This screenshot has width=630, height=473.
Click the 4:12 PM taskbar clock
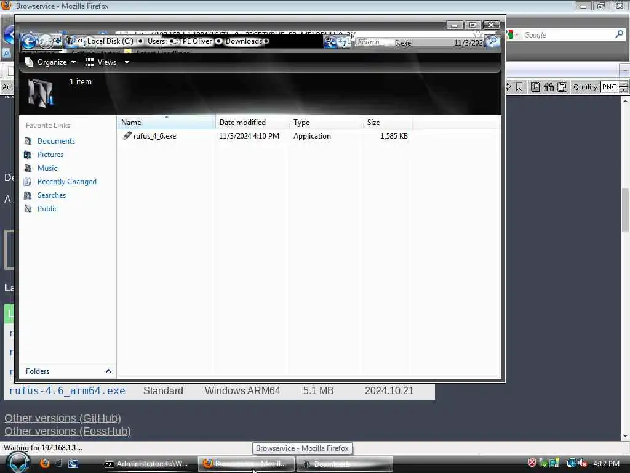pyautogui.click(x=606, y=463)
